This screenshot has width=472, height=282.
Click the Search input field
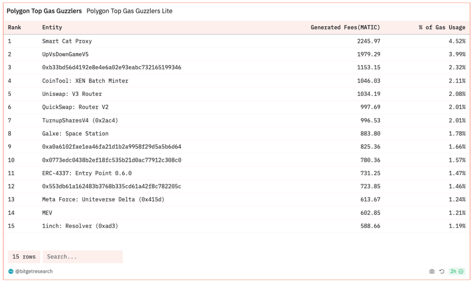pyautogui.click(x=82, y=257)
